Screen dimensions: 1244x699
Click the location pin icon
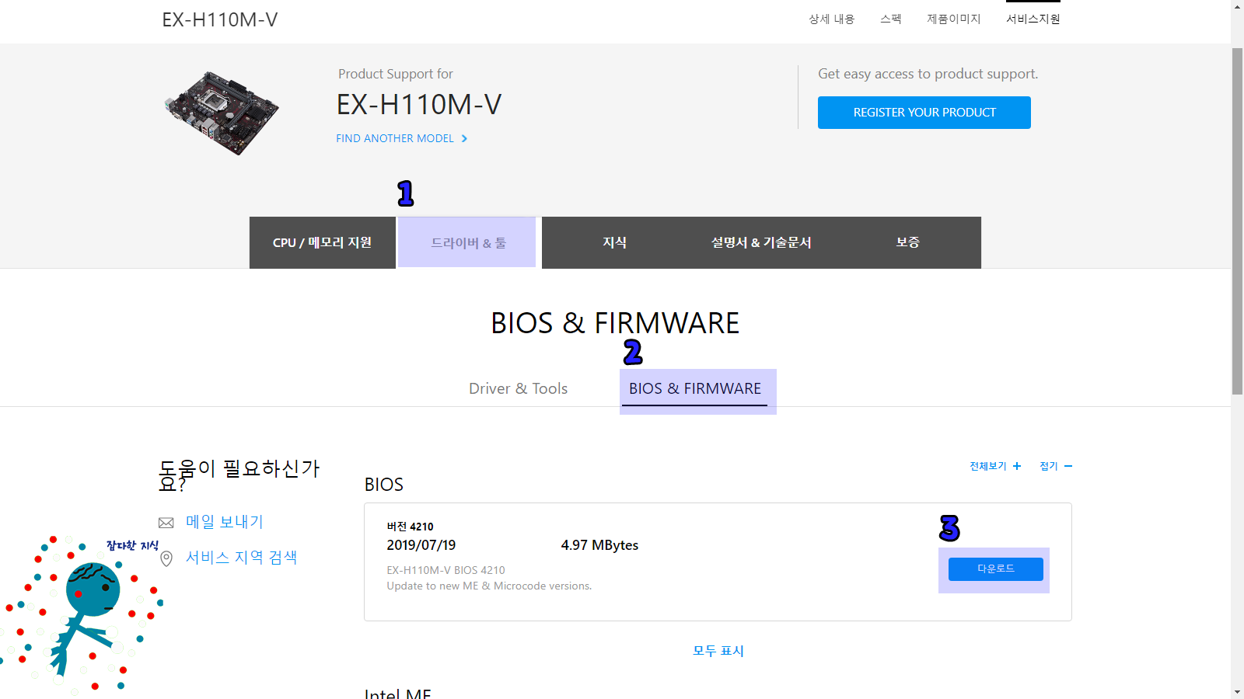point(166,558)
